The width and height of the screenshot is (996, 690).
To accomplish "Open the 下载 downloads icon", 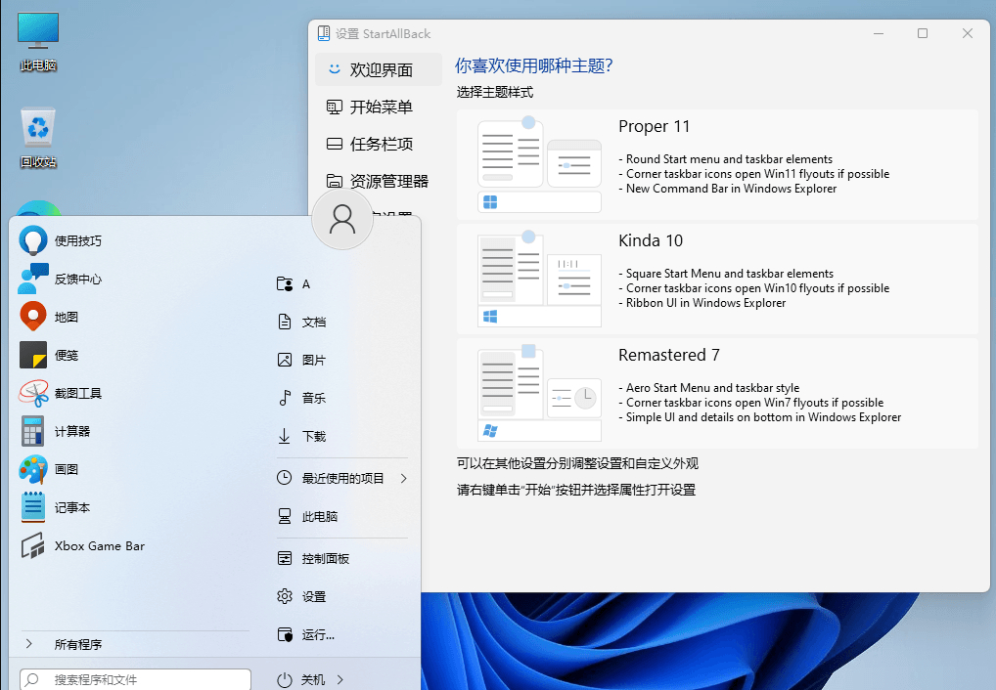I will pyautogui.click(x=285, y=436).
